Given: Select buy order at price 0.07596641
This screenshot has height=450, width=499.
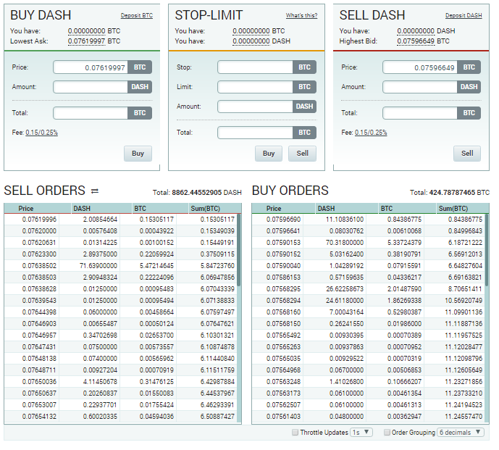Looking at the screenshot, I should [x=369, y=231].
